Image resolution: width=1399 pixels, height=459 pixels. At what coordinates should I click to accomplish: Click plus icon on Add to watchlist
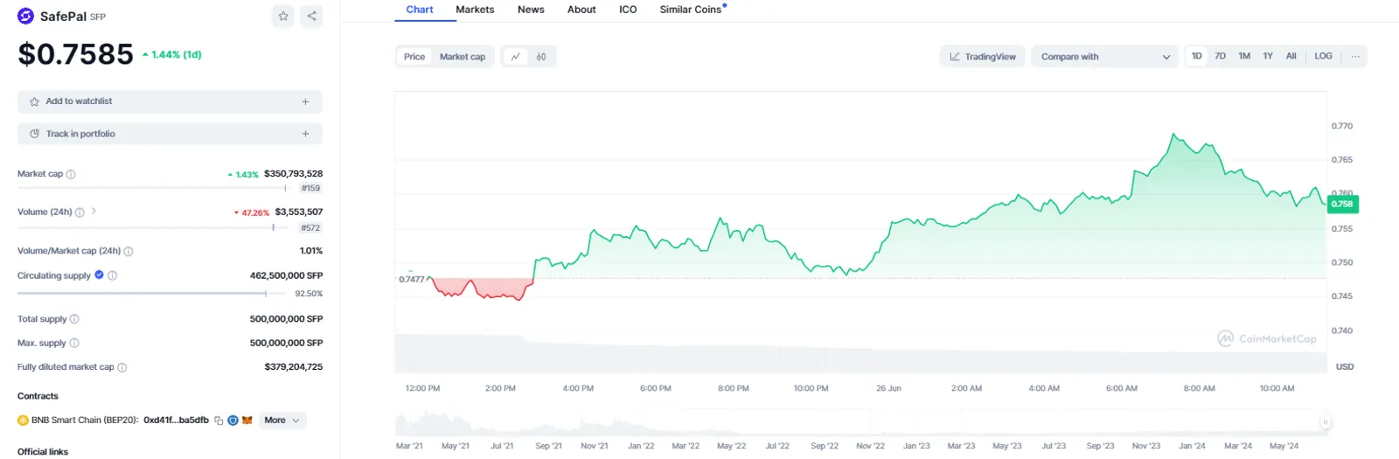pos(305,101)
